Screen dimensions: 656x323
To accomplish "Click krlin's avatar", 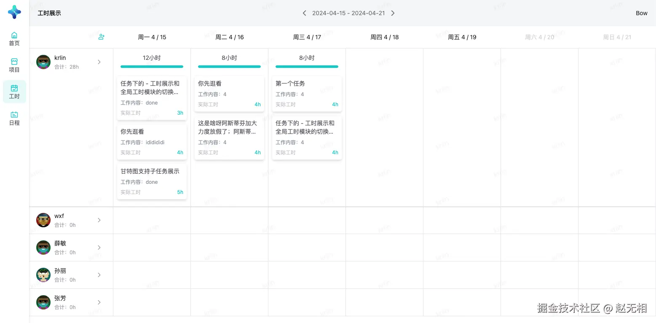I will tap(43, 62).
